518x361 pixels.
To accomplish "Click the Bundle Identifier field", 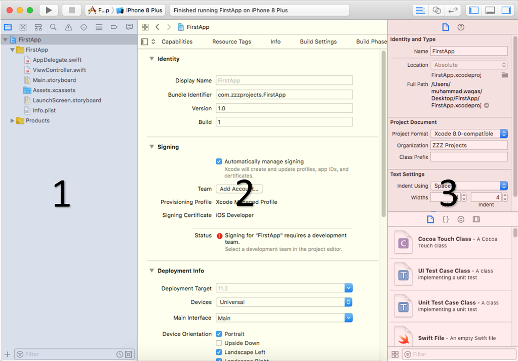I will coord(284,95).
